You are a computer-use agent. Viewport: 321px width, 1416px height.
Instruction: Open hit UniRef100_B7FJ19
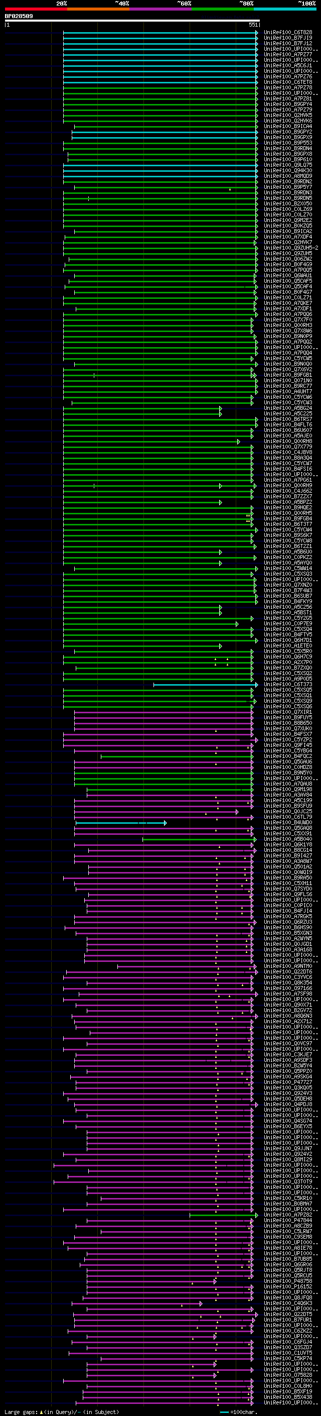(x=288, y=39)
